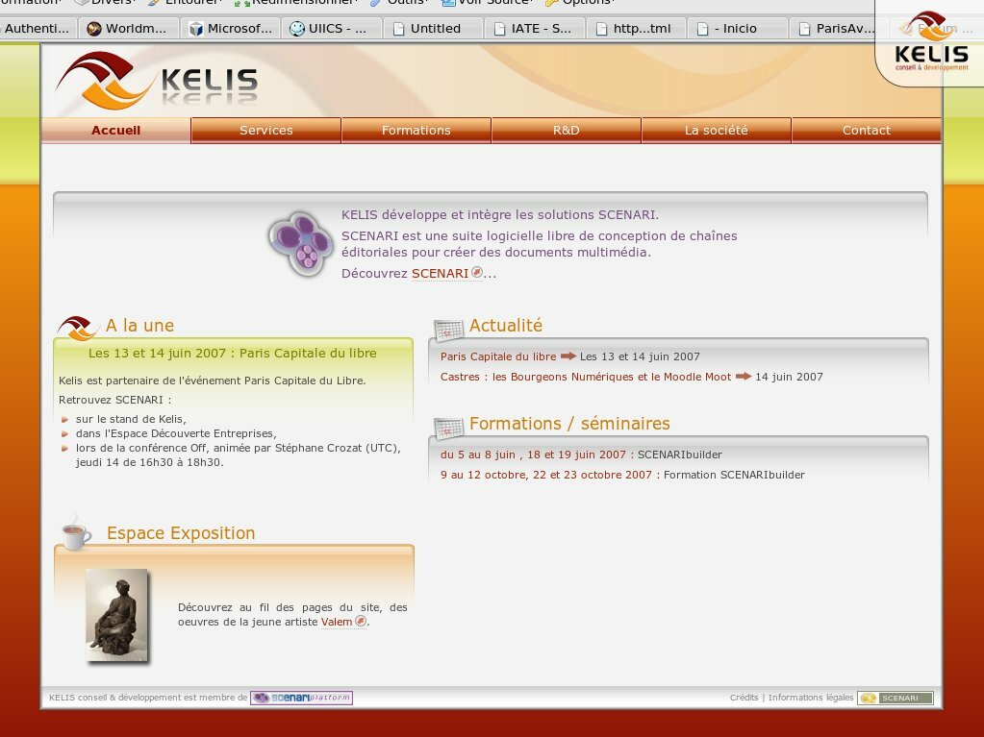
Task: Switch to the Microsof... browser tab
Action: point(230,28)
